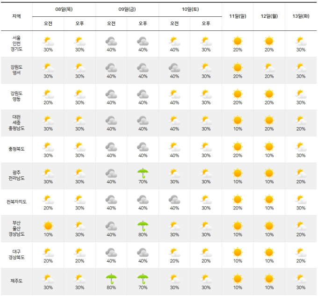Select the sun icon for 전북자치도 on 12일(월)
The height and width of the screenshot is (296, 318).
[x=269, y=199]
